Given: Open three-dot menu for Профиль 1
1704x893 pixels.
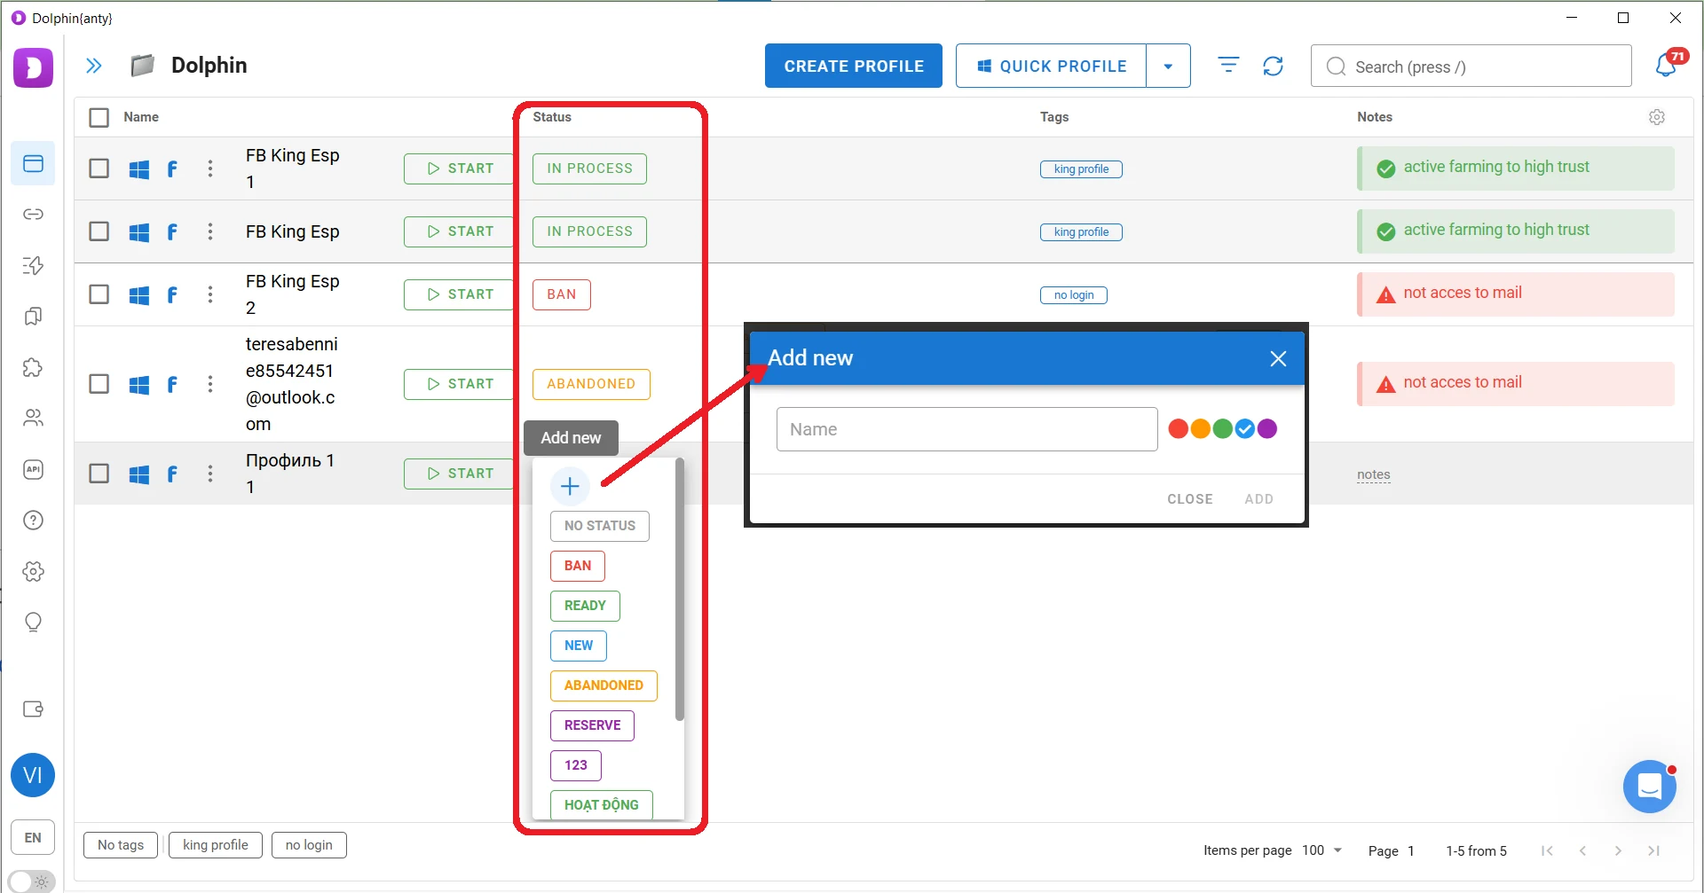Looking at the screenshot, I should point(210,474).
